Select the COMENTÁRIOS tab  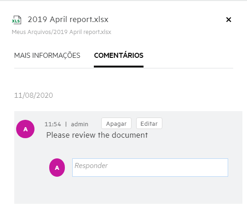coord(119,56)
